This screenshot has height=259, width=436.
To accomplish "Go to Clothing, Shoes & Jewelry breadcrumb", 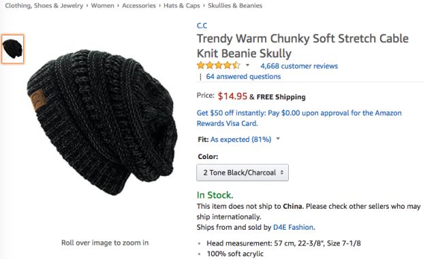I will 44,5.
